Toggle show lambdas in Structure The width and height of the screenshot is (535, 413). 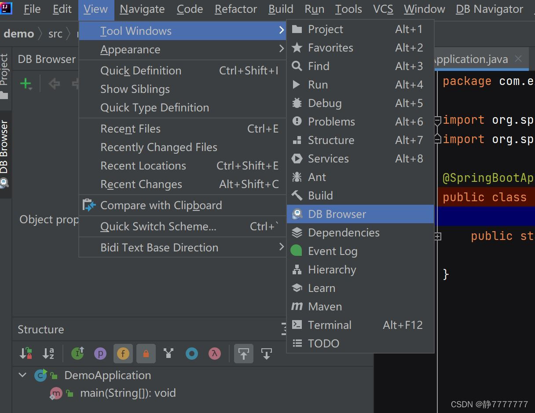point(215,354)
